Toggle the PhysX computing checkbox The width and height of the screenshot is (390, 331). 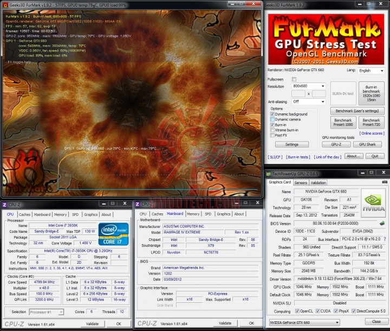pyautogui.click(x=336, y=311)
